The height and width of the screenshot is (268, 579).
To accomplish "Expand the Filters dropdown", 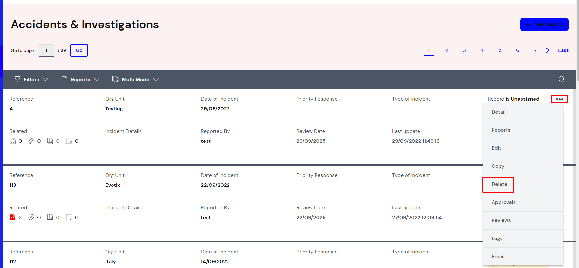I will (x=31, y=79).
